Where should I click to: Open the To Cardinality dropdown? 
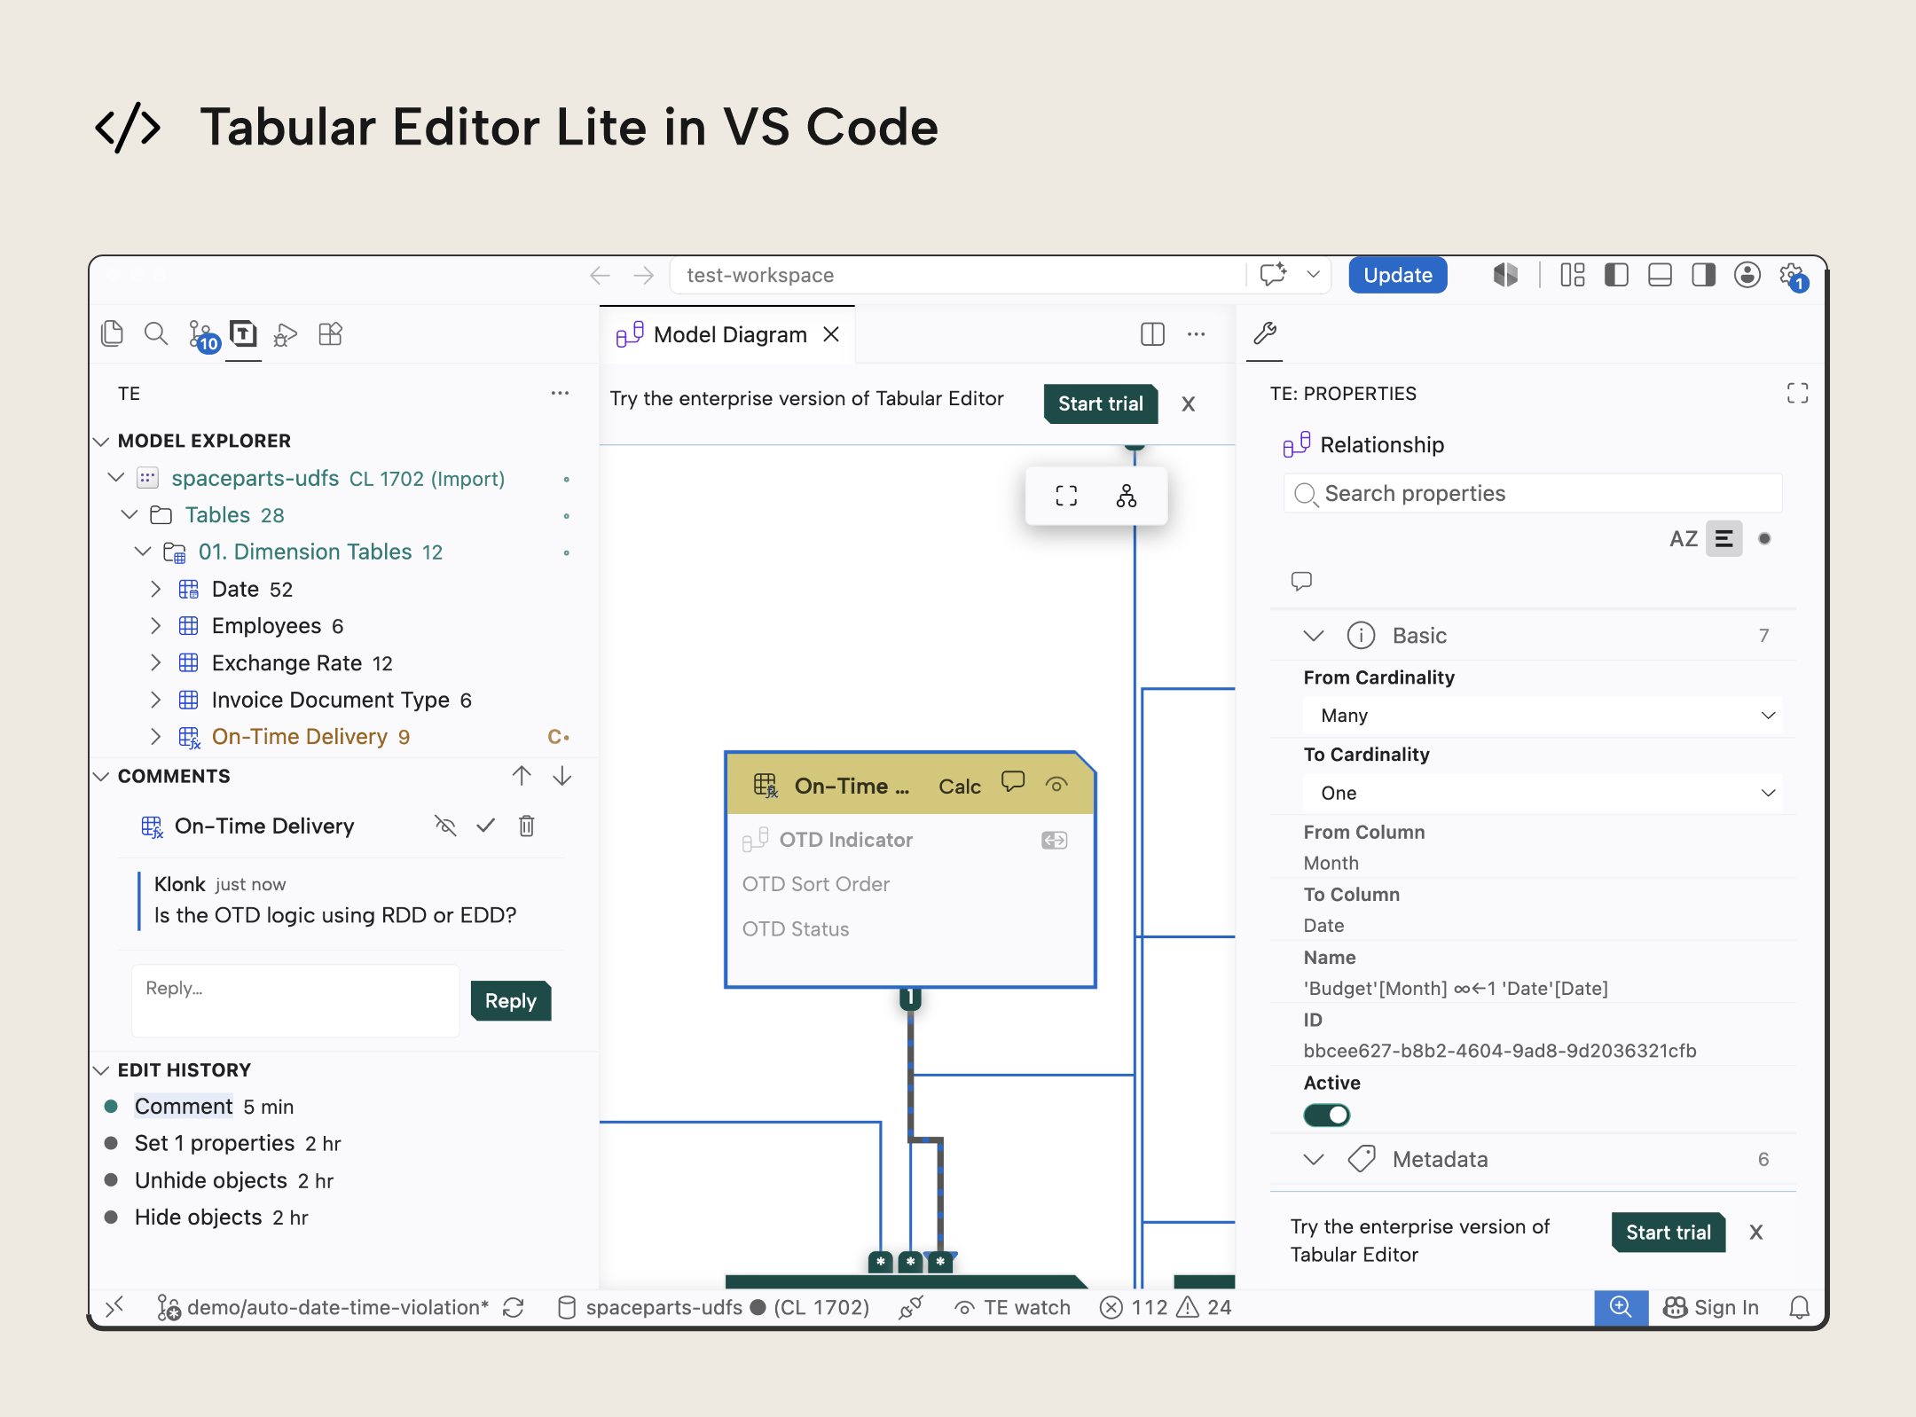click(1543, 793)
